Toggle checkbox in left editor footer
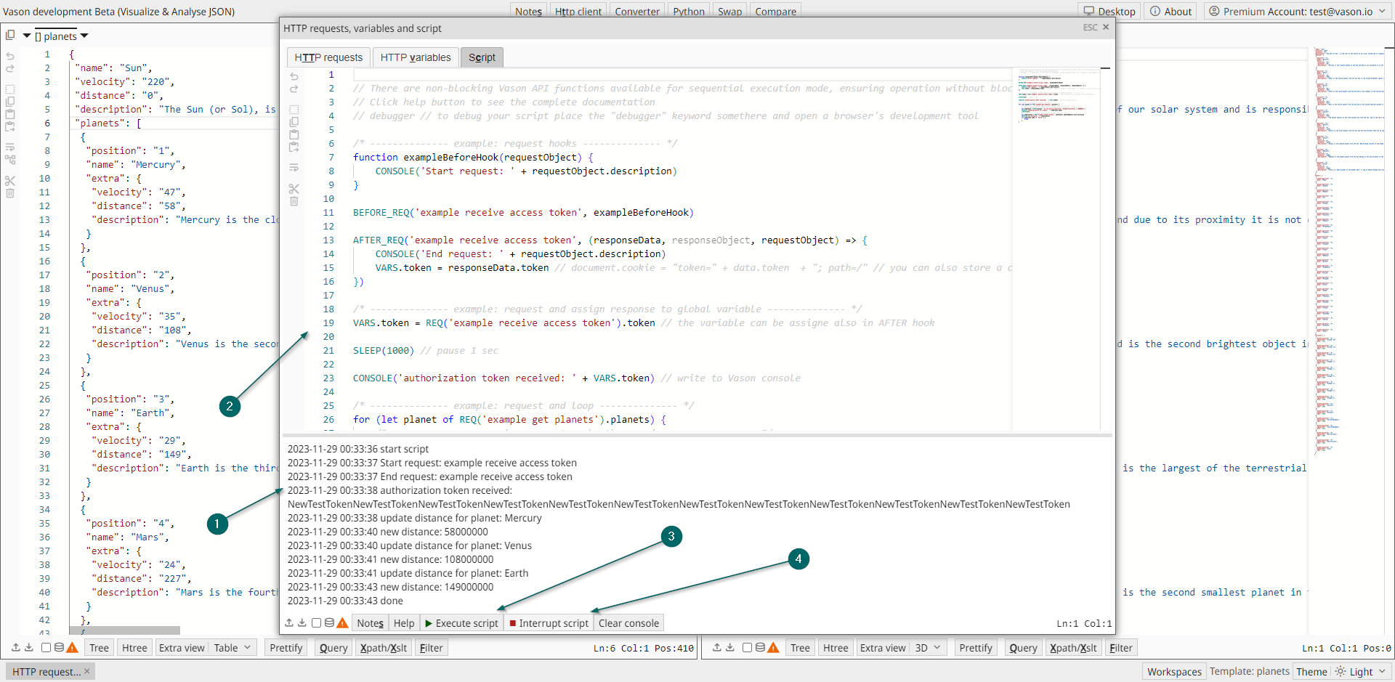The image size is (1395, 682). coord(46,647)
